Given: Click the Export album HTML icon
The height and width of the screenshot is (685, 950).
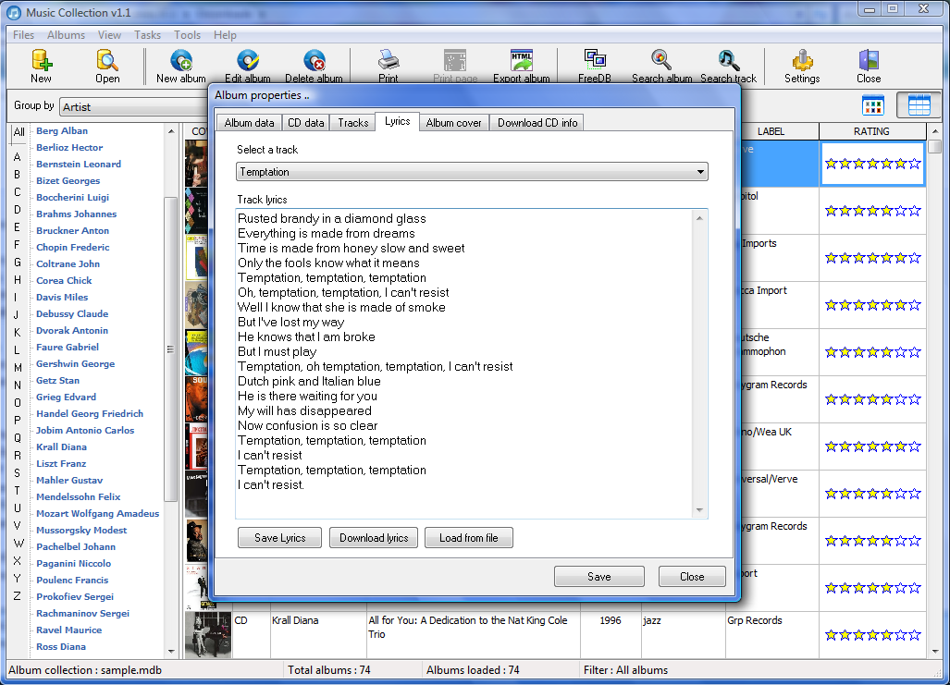Looking at the screenshot, I should tap(522, 66).
